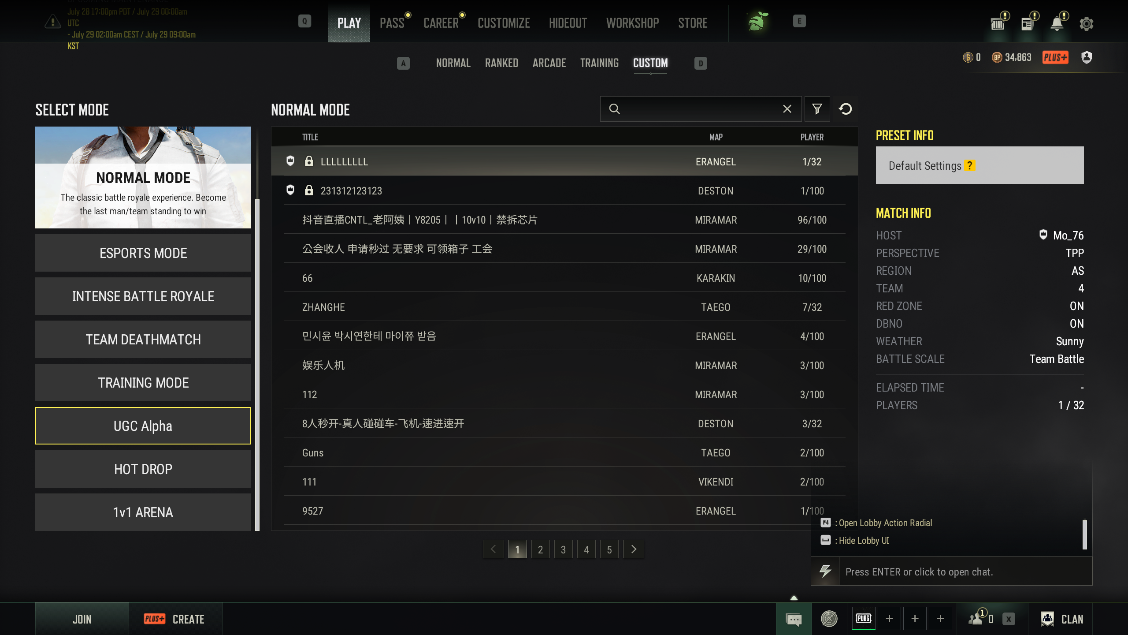Screen dimensions: 1128x635
Task: Select UGC Alpha mode
Action: pyautogui.click(x=143, y=426)
